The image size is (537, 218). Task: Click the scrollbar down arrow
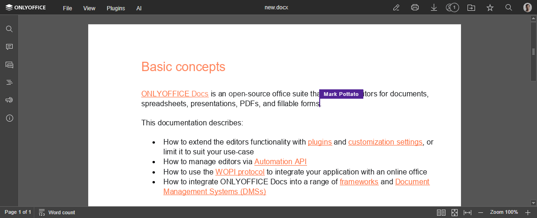click(x=533, y=203)
